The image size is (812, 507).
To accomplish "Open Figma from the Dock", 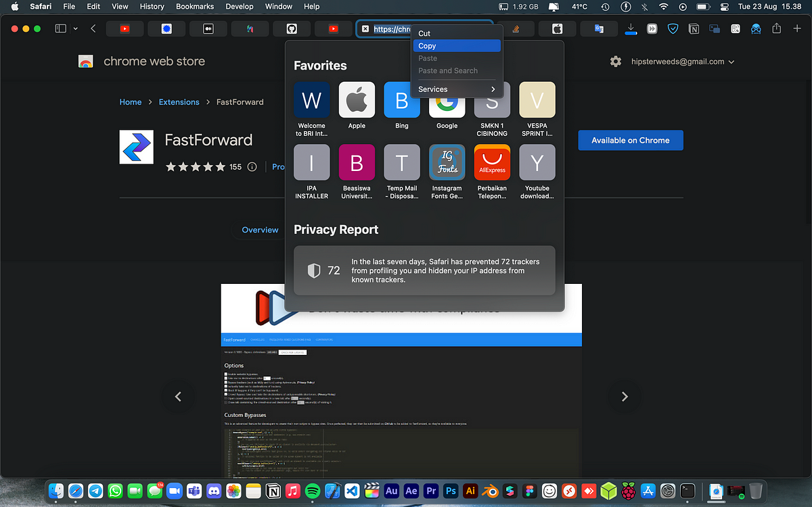I will click(531, 491).
